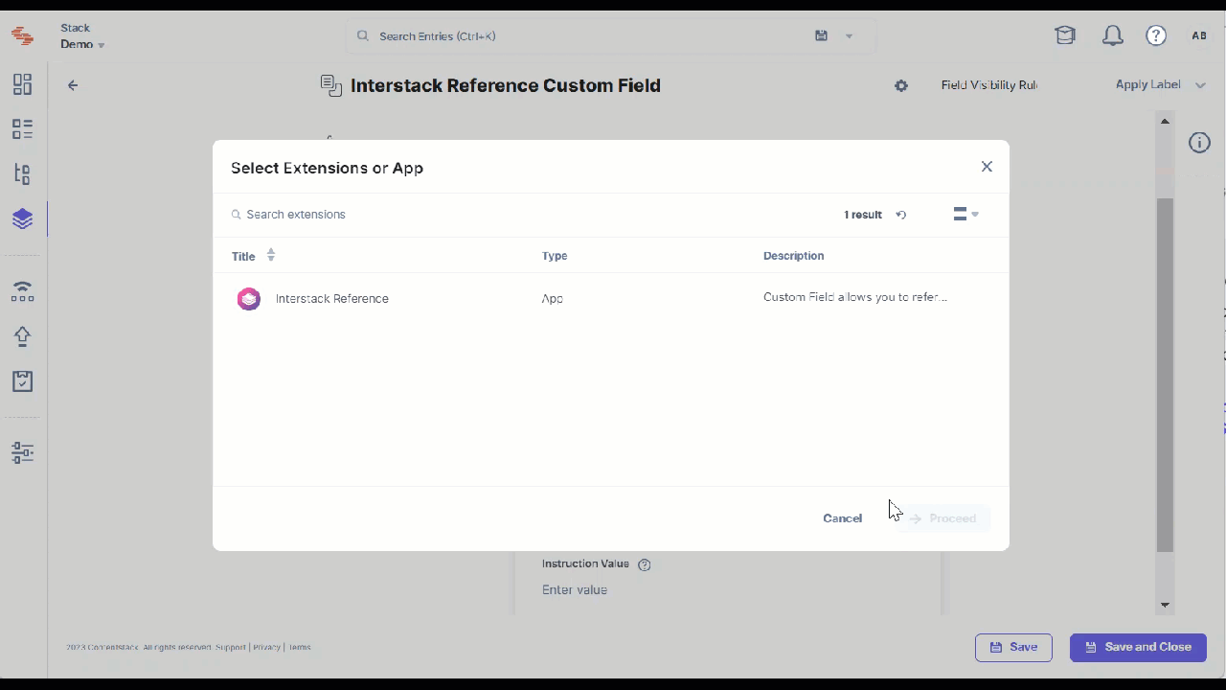Open the Dashboard icon in sidebar
Viewport: 1226px width, 690px height.
point(22,84)
